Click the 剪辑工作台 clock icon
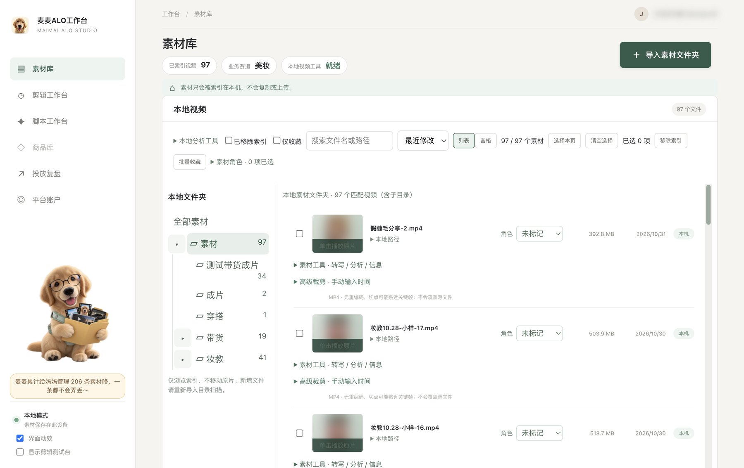The image size is (744, 468). tap(21, 95)
